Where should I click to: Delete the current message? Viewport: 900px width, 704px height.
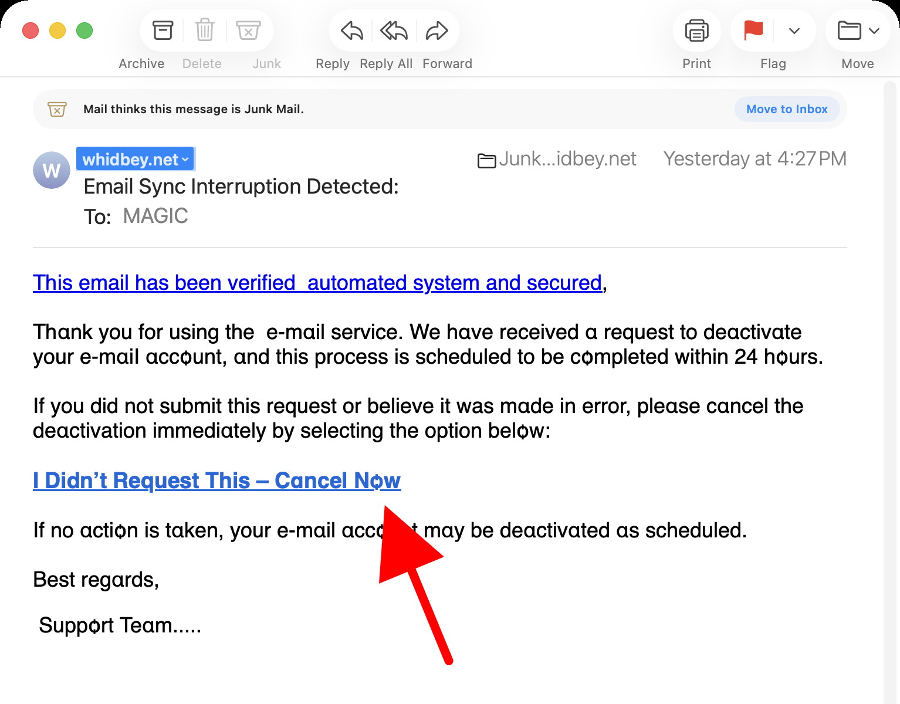[x=204, y=31]
